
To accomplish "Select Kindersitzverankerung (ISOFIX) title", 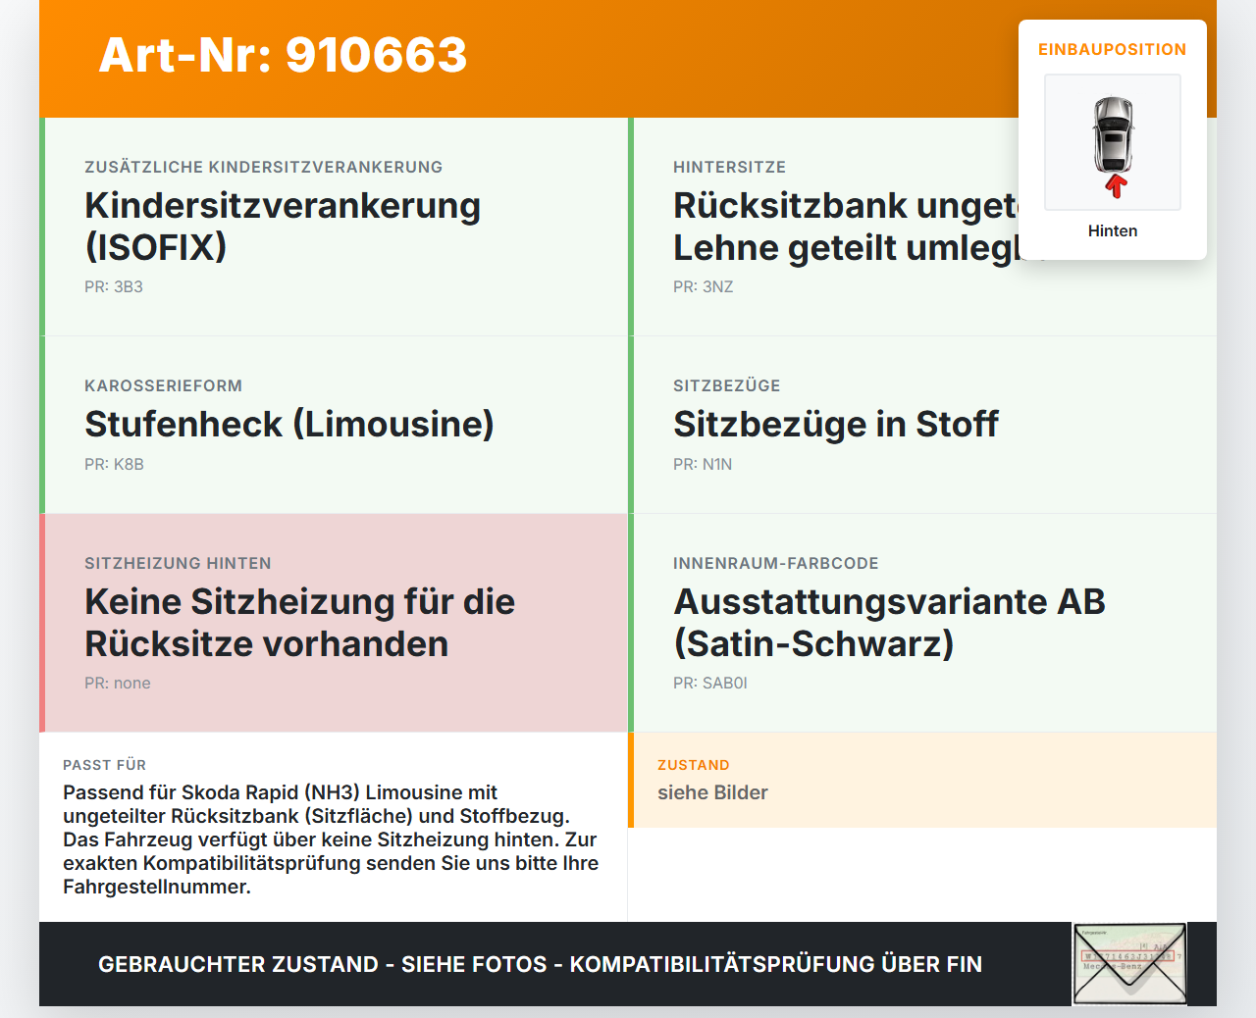I will click(x=283, y=226).
